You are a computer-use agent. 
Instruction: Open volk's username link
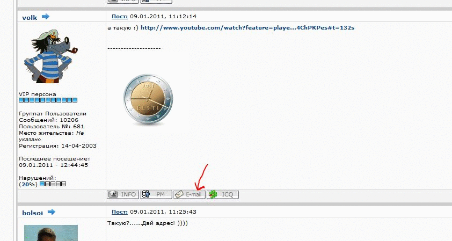30,18
